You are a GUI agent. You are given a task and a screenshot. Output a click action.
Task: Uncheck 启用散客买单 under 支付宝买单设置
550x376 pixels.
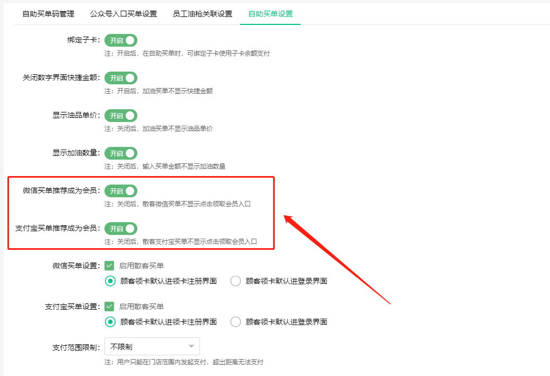(110, 307)
